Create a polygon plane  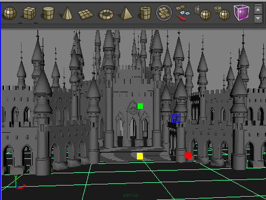(86, 14)
